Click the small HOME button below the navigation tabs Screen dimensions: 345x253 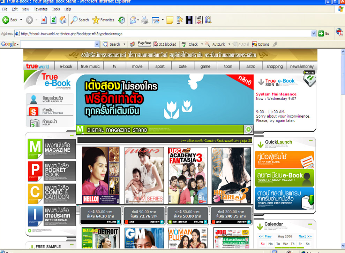point(309,72)
